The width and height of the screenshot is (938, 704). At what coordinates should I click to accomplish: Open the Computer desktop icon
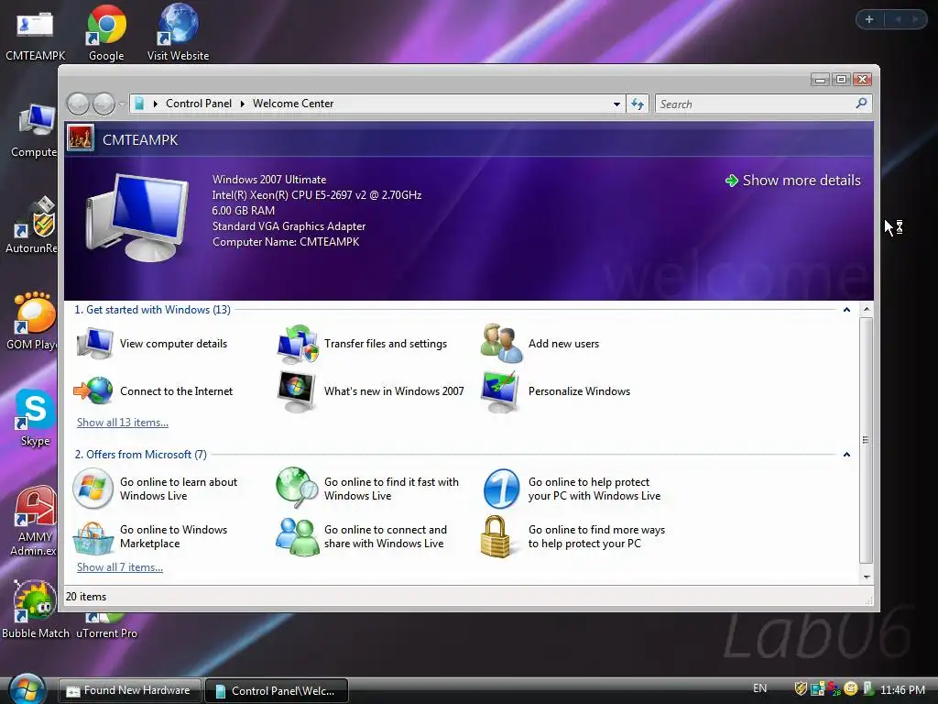coord(34,130)
